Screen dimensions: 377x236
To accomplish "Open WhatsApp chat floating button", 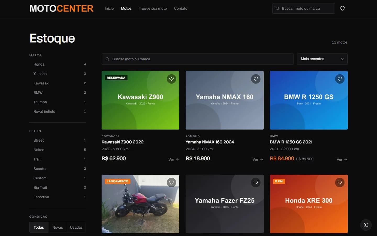I will tap(366, 225).
